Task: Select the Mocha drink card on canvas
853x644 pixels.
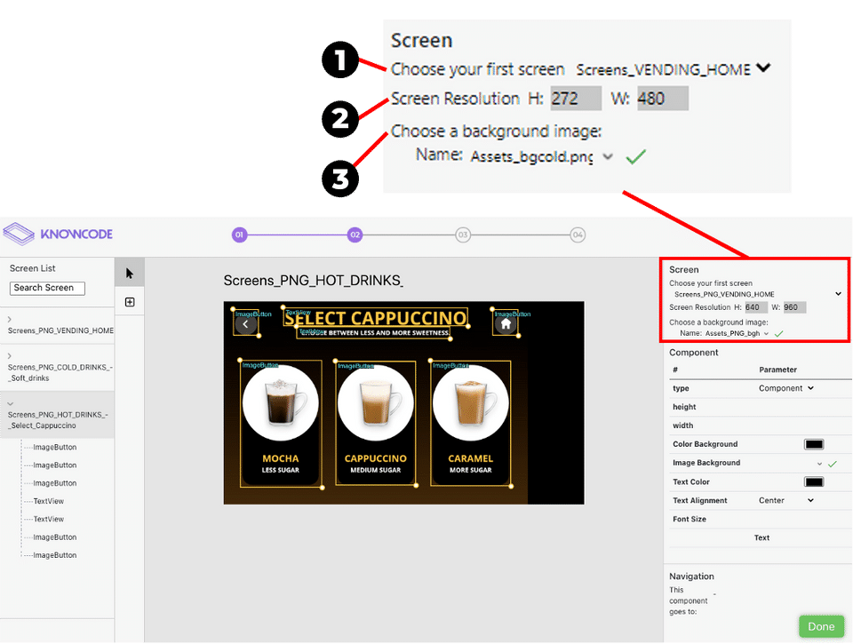Action: pos(281,423)
